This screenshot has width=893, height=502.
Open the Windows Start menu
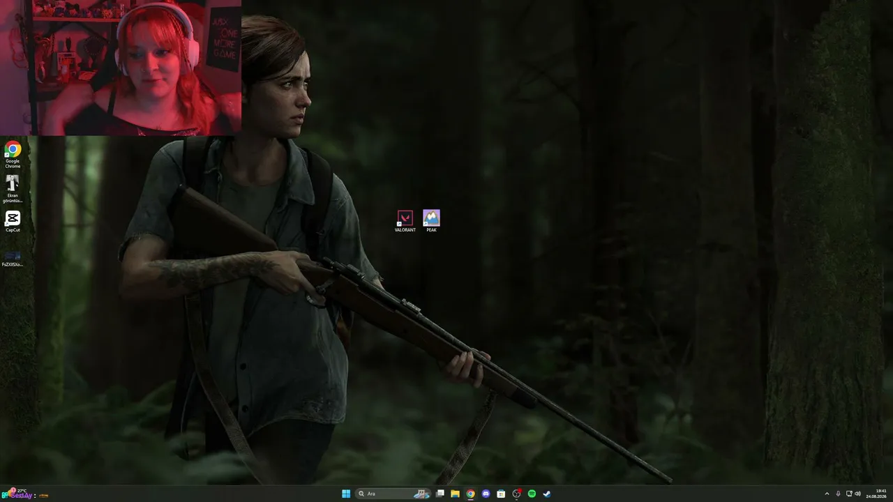click(x=346, y=494)
